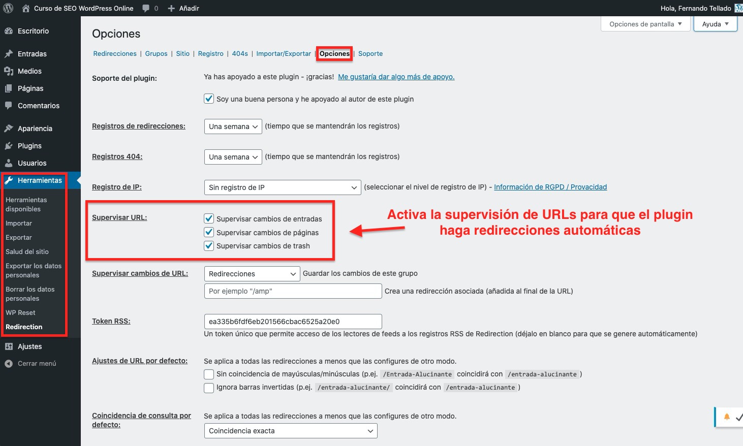
Task: Open the Coincidencia exacta dropdown
Action: 290,431
